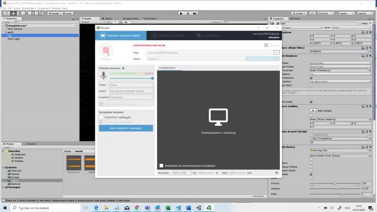Click the info icon beside Primaire bronnen
This screenshot has height=212, width=377.
coord(123,68)
